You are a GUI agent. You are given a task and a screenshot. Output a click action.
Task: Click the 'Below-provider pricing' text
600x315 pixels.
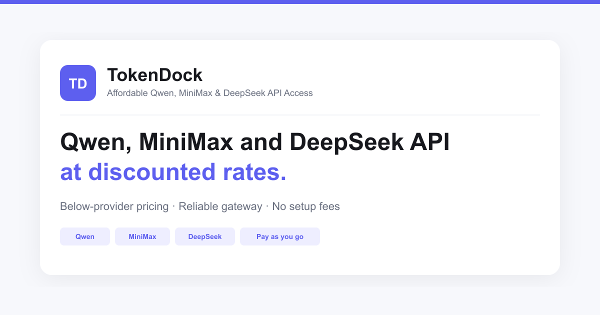point(114,206)
